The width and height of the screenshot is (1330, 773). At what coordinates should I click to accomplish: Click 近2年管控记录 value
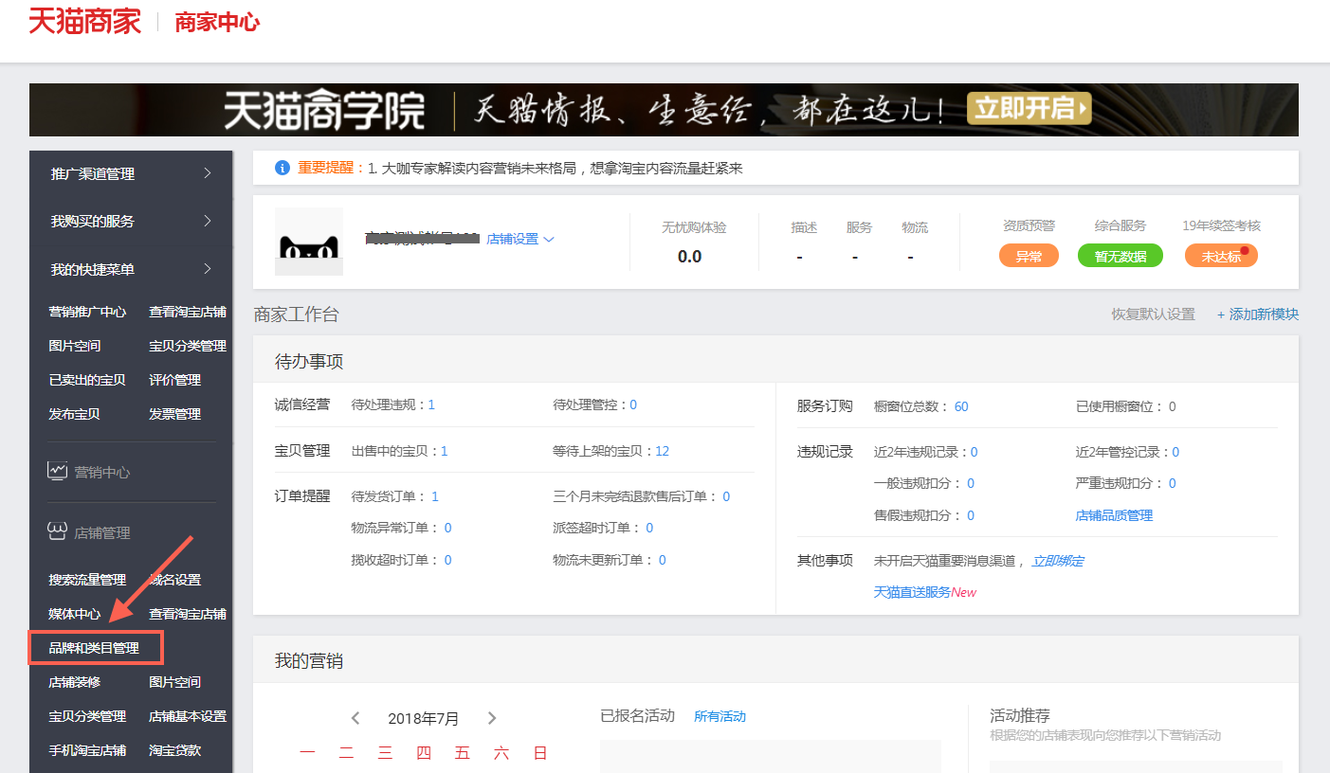pyautogui.click(x=1175, y=452)
